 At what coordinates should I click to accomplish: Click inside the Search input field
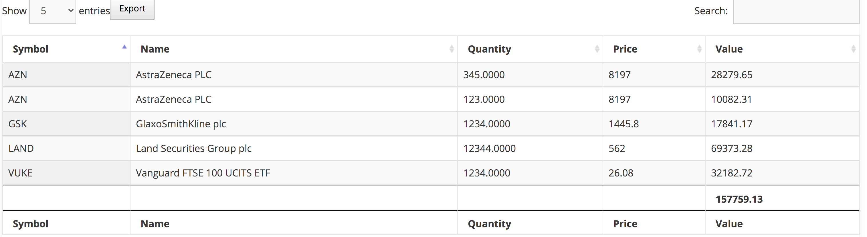tap(796, 11)
